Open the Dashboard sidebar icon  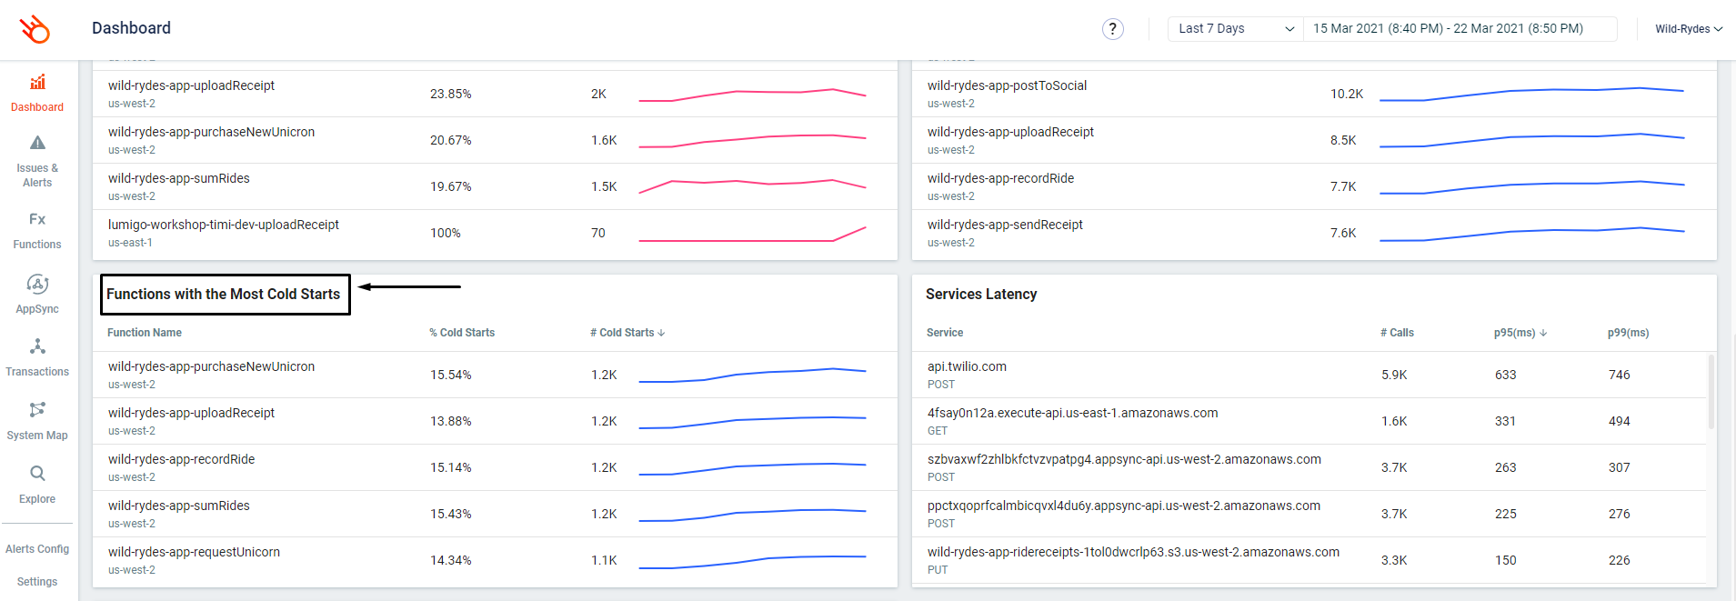[37, 83]
